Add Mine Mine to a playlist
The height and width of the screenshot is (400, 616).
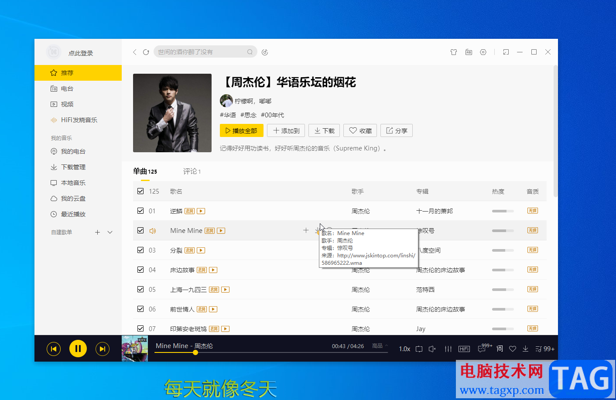[306, 230]
